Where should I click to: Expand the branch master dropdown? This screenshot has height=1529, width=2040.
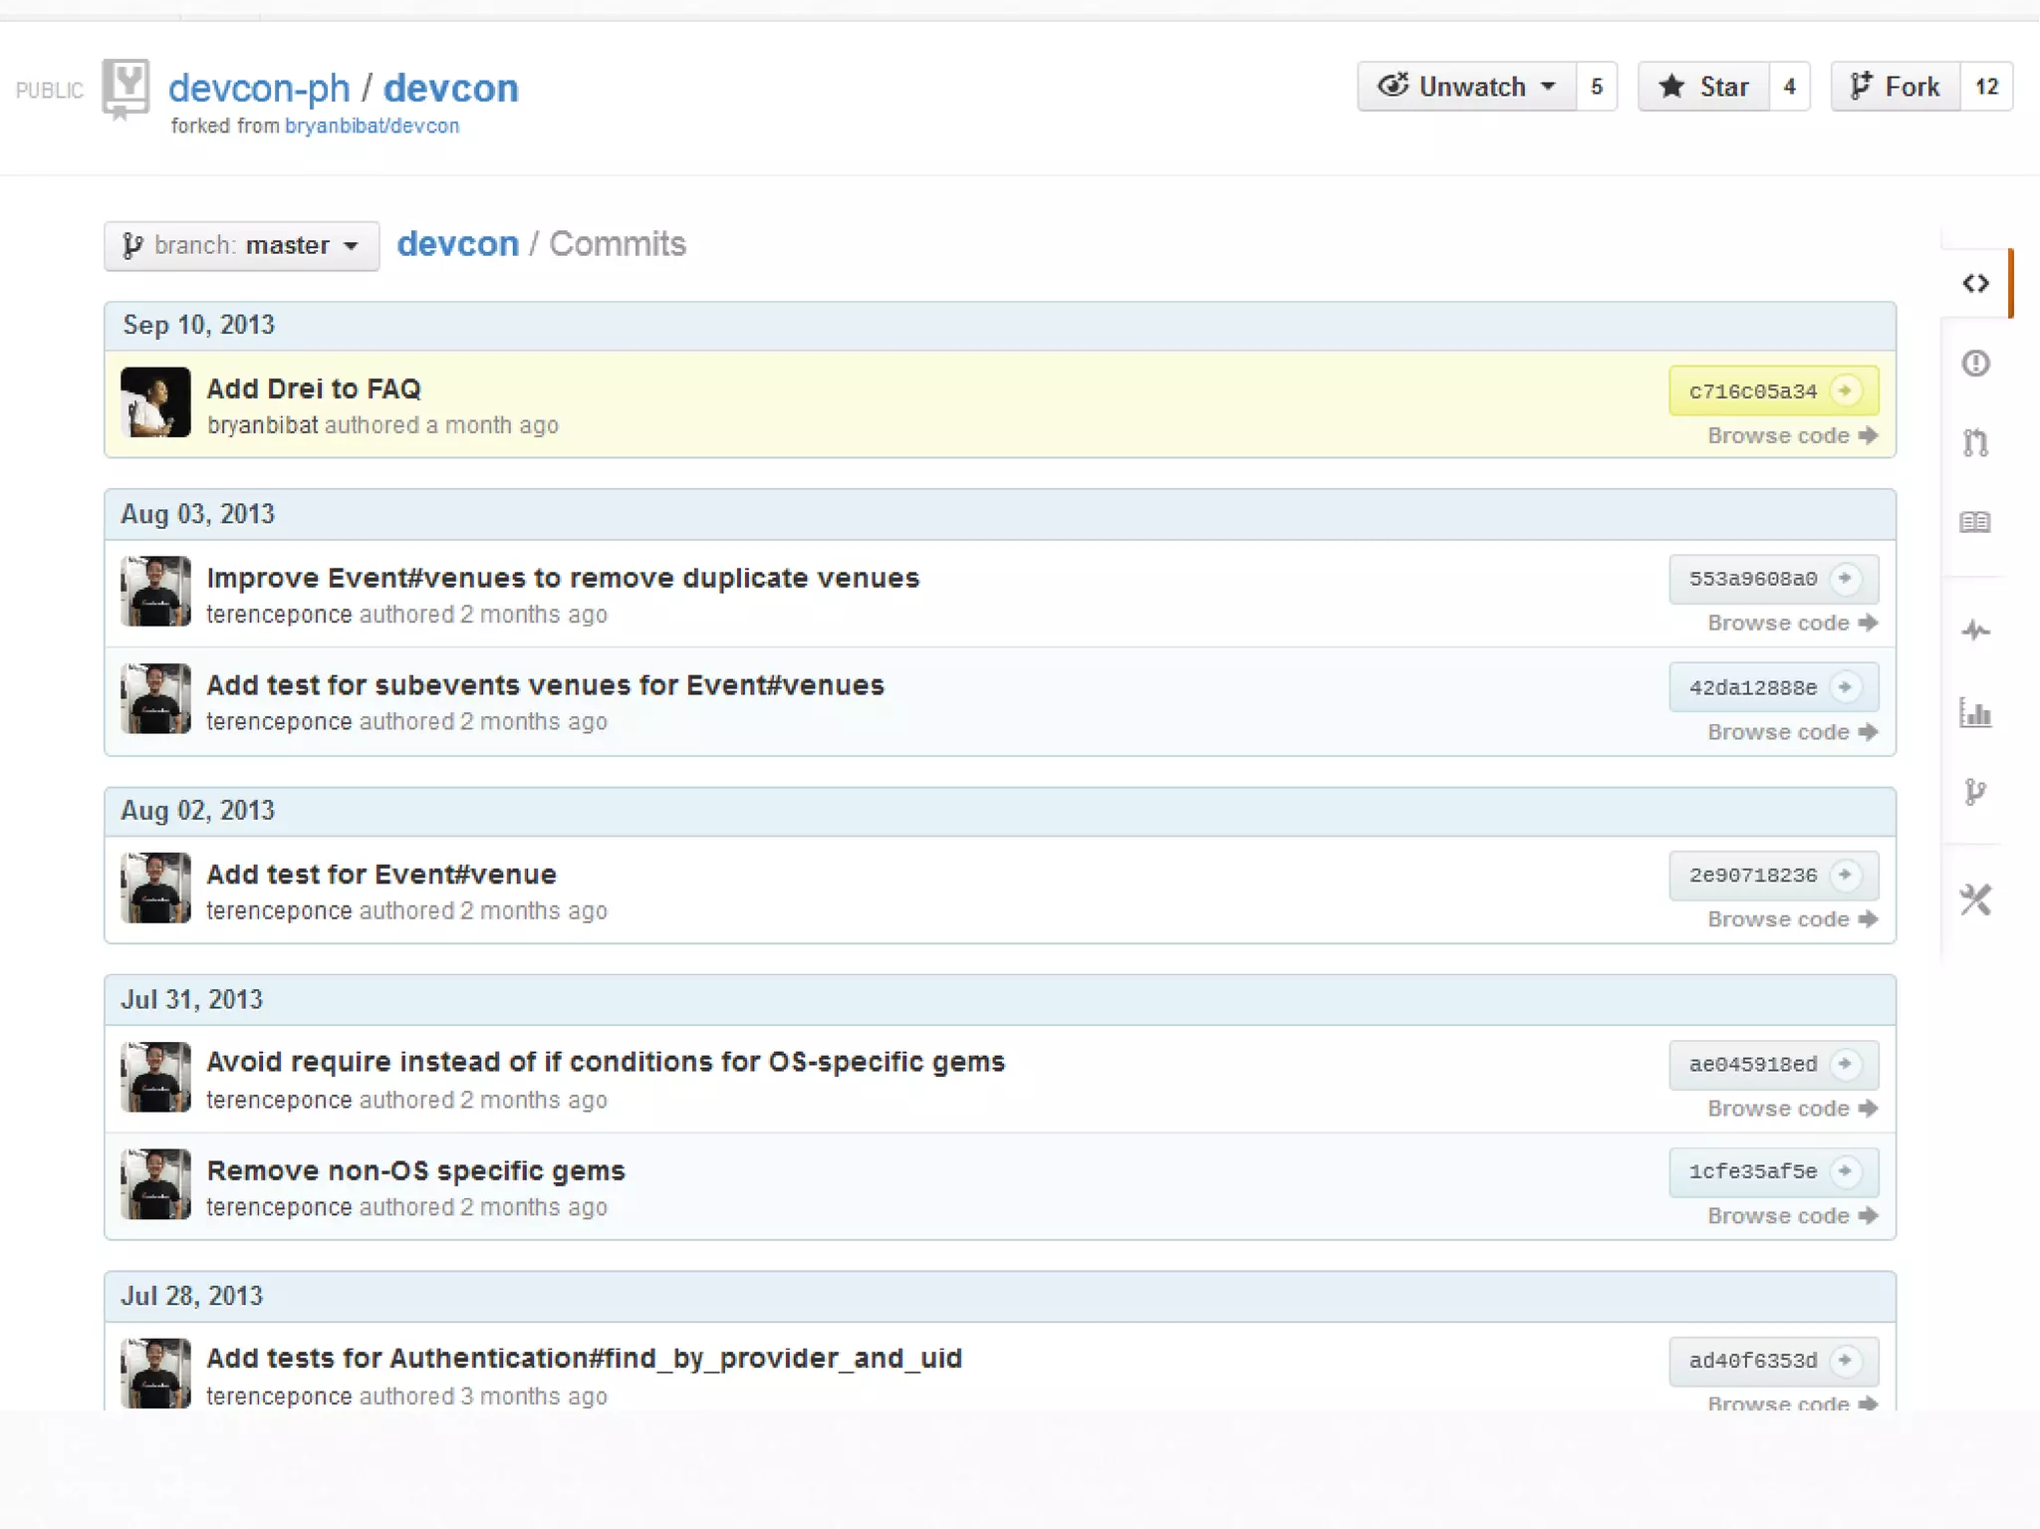pos(241,246)
